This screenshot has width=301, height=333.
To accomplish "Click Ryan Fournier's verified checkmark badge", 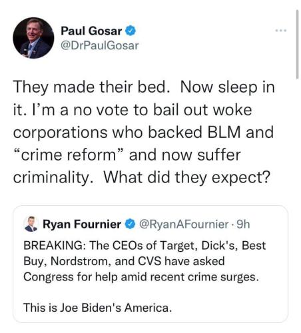I will point(130,224).
